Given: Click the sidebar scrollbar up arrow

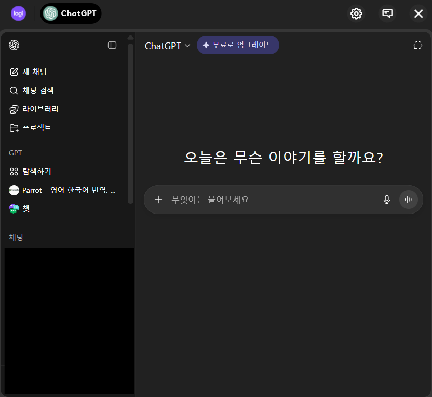Looking at the screenshot, I should [130, 37].
